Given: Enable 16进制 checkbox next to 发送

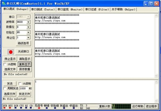Looking at the screenshot, I should 20,84.
